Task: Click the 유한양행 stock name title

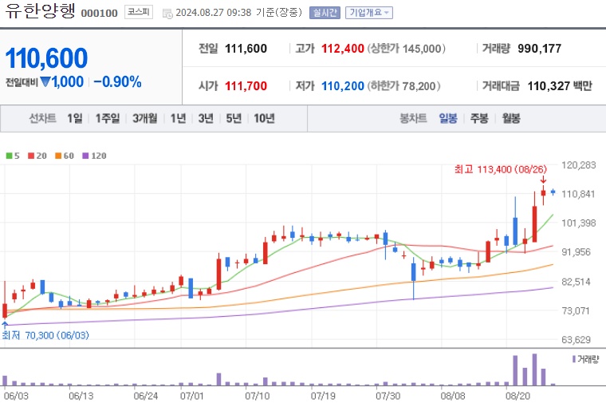Action: pos(40,11)
